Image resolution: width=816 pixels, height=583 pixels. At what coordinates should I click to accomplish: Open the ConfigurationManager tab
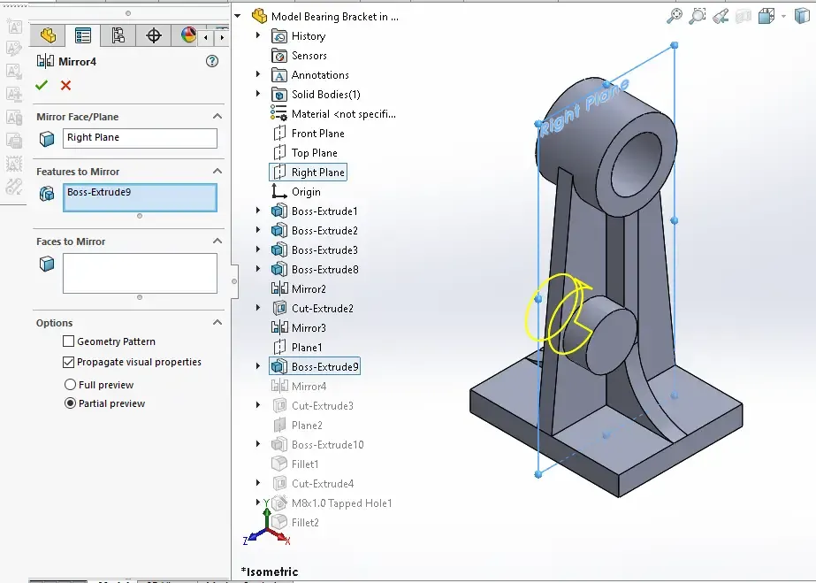(118, 35)
